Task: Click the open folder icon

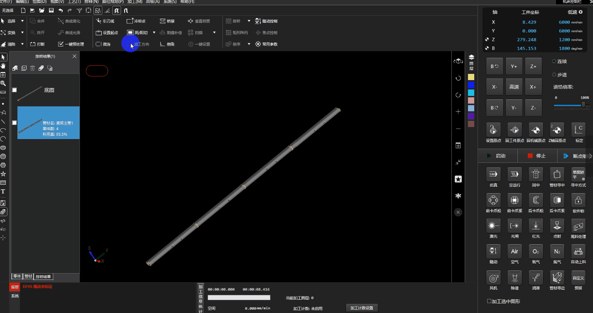Action: [x=42, y=10]
